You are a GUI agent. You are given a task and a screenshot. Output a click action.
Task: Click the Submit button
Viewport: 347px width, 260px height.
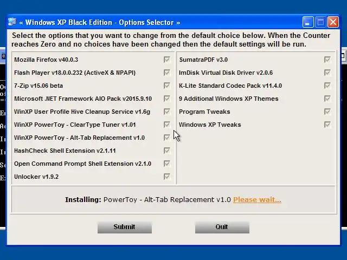125,227
